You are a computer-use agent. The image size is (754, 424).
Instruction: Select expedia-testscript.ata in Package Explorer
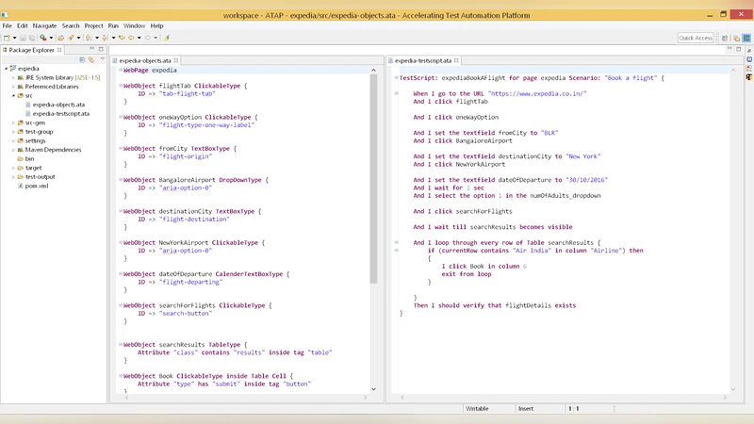(61, 113)
